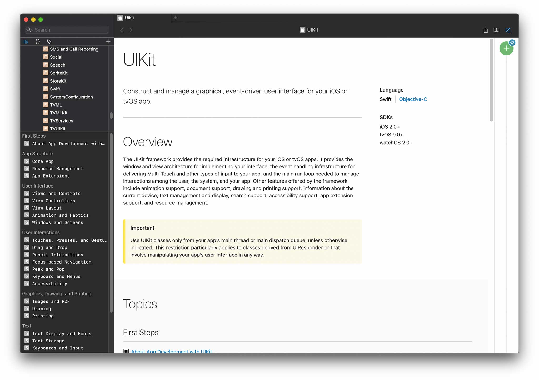Open the bookmarks book icon
This screenshot has height=380, width=539.
(496, 30)
